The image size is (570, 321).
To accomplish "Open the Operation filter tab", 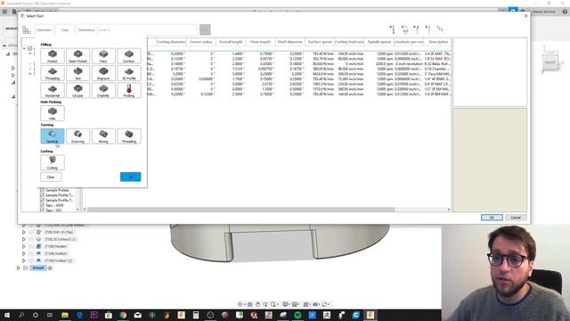I will [44, 29].
